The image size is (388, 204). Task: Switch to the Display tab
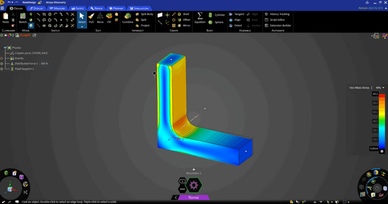click(x=36, y=8)
